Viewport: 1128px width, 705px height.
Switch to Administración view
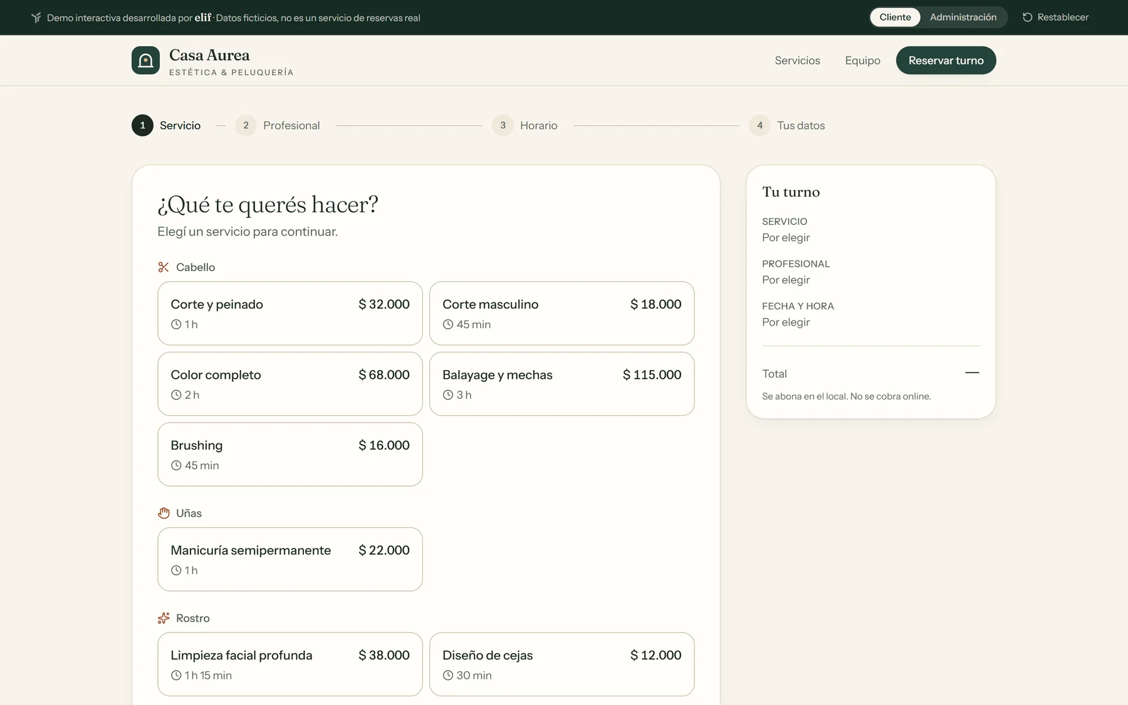click(963, 18)
